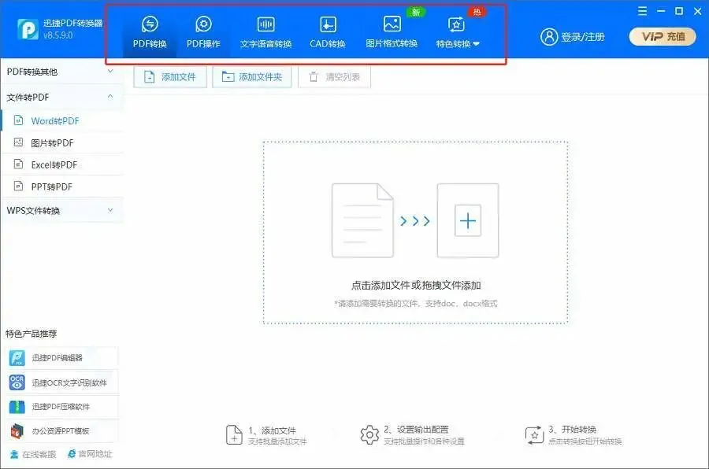Open 办公资源PPT模板 recommended product
Viewport: 709px width, 469px height.
click(62, 431)
